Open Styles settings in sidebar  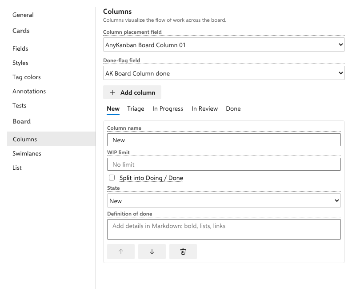point(51,63)
